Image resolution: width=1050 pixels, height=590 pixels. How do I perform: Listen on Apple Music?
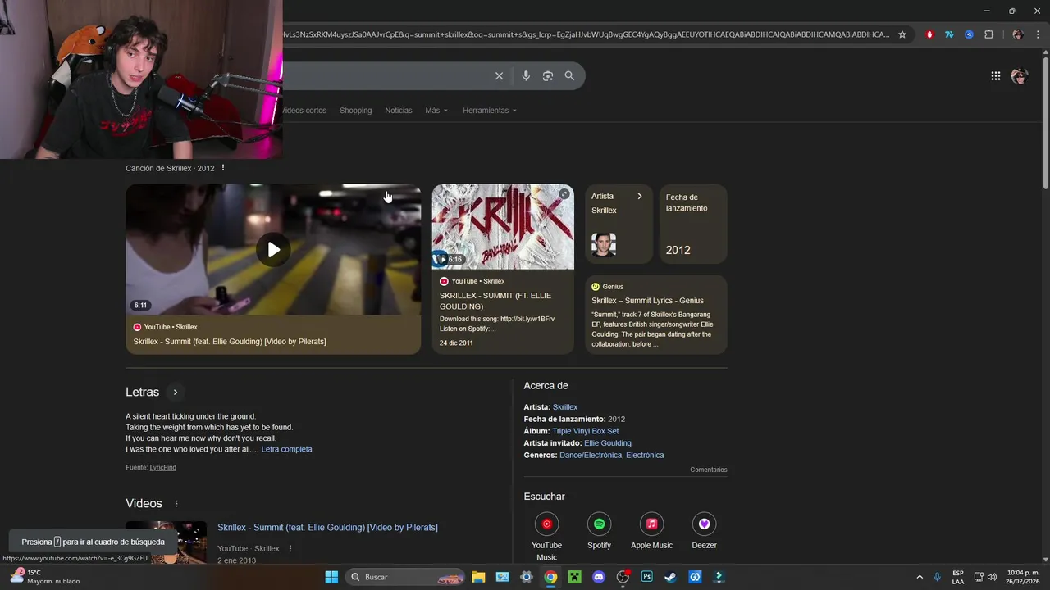651,531
